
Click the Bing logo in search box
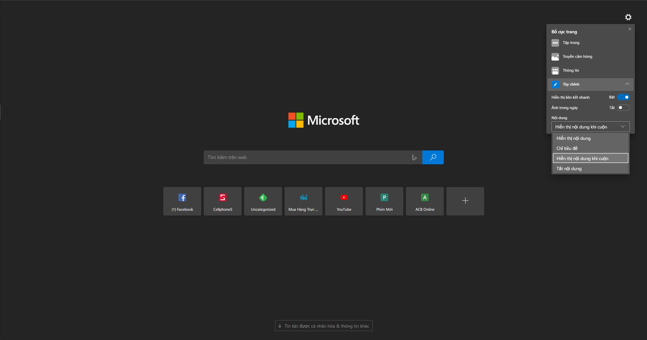click(x=414, y=158)
